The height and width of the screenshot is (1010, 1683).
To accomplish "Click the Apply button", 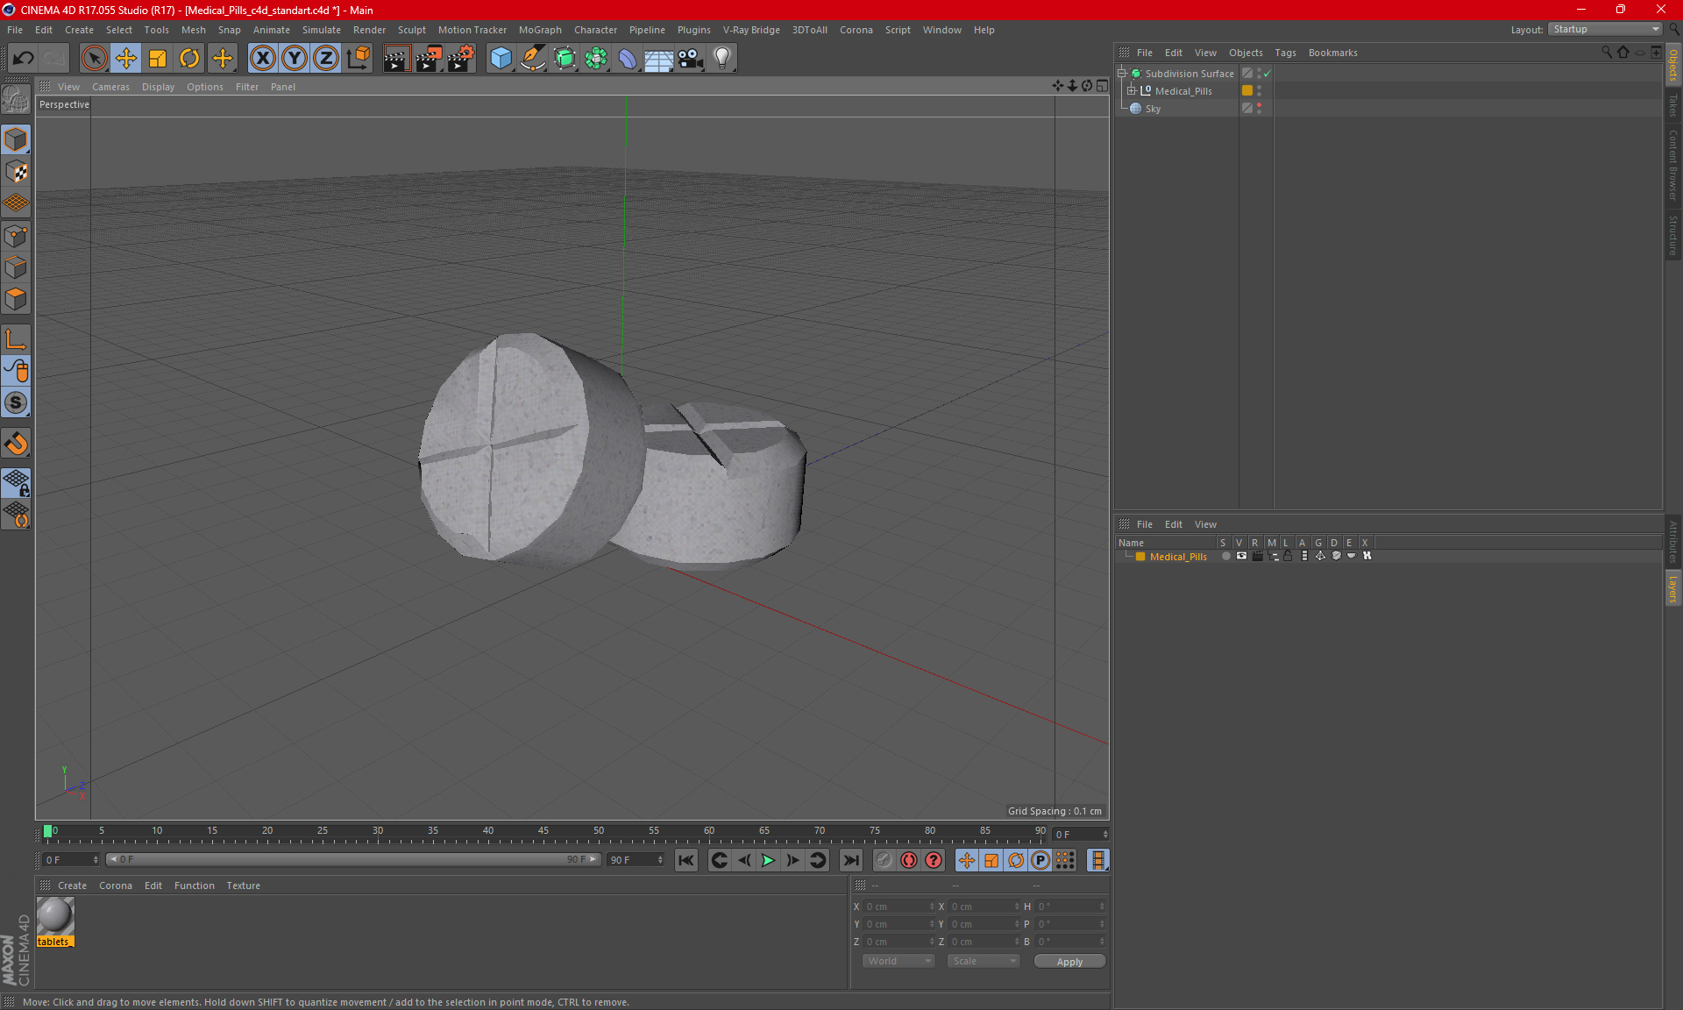I will pyautogui.click(x=1069, y=962).
